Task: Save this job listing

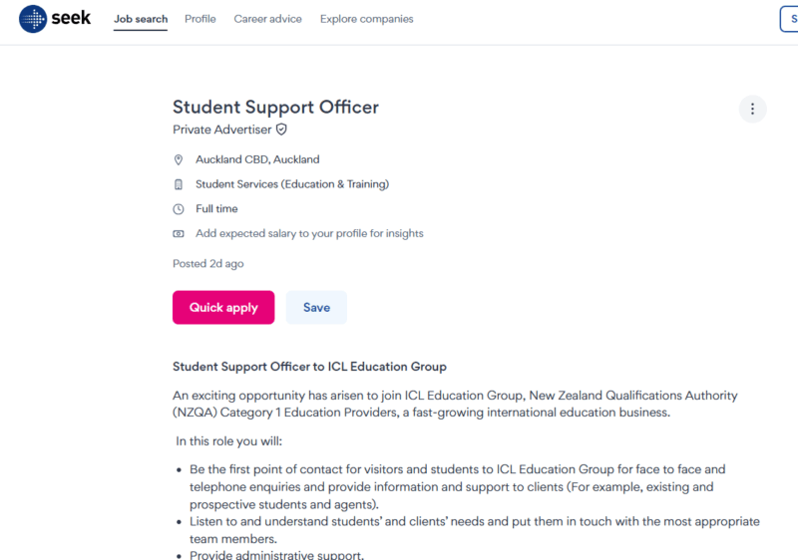Action: (x=316, y=308)
